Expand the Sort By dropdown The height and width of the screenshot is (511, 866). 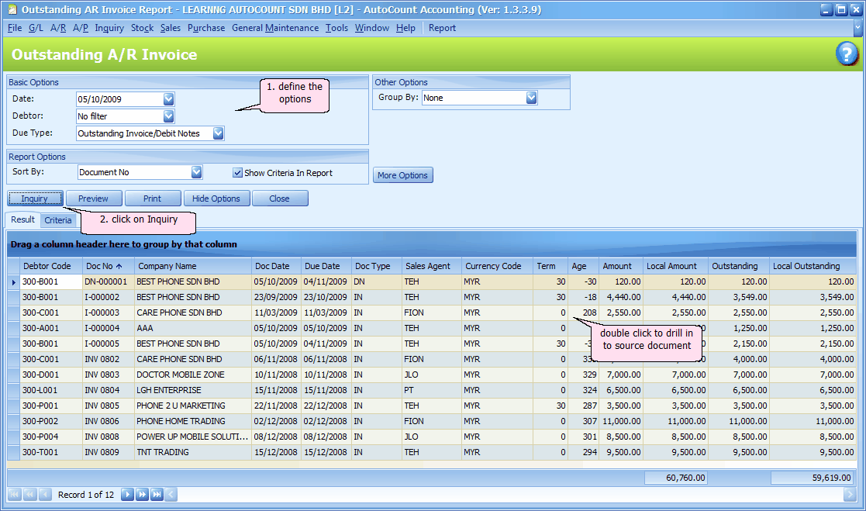click(196, 172)
